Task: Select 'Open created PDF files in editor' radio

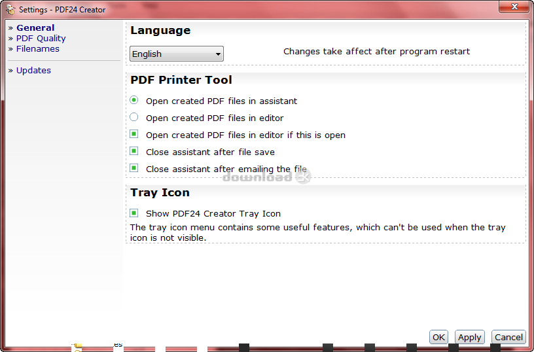Action: 134,117
